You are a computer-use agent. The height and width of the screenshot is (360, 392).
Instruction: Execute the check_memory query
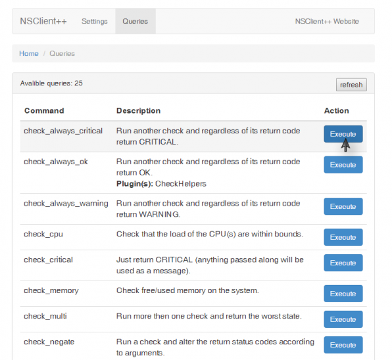click(343, 294)
